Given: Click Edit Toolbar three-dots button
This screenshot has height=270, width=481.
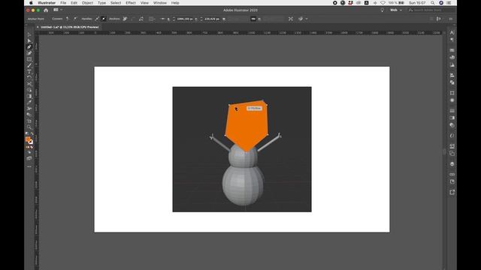Looking at the screenshot, I should (29, 166).
